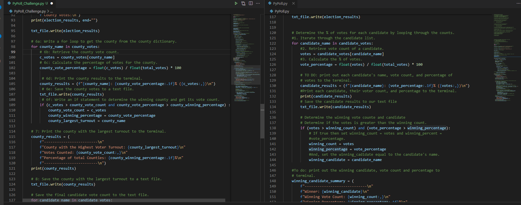Click unsaved dot on PyPoll_Challenge.py tab

tap(52, 3)
